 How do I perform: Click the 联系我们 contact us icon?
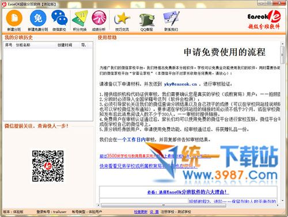[171, 19]
